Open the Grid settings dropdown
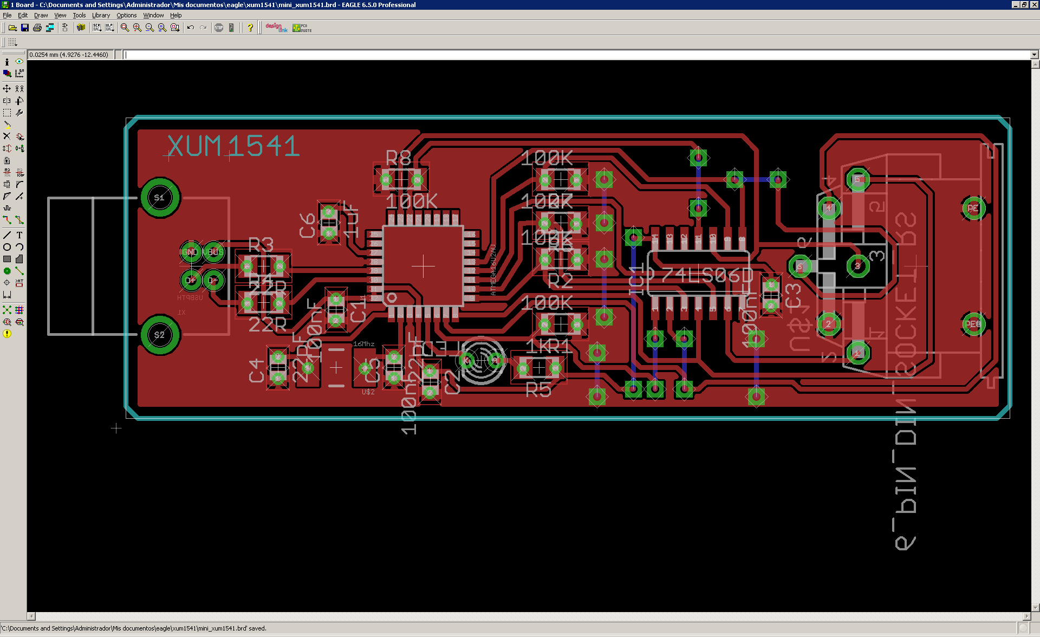Screen dimensions: 1040x637 [x=12, y=42]
